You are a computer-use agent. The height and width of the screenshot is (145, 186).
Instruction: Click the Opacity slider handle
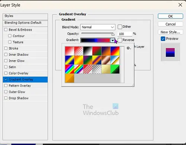click(113, 34)
